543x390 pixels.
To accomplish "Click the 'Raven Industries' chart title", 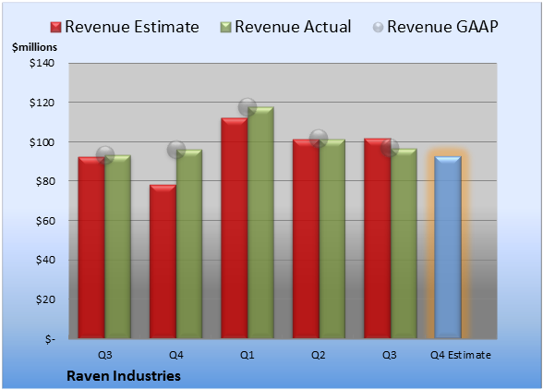I will click(x=124, y=376).
